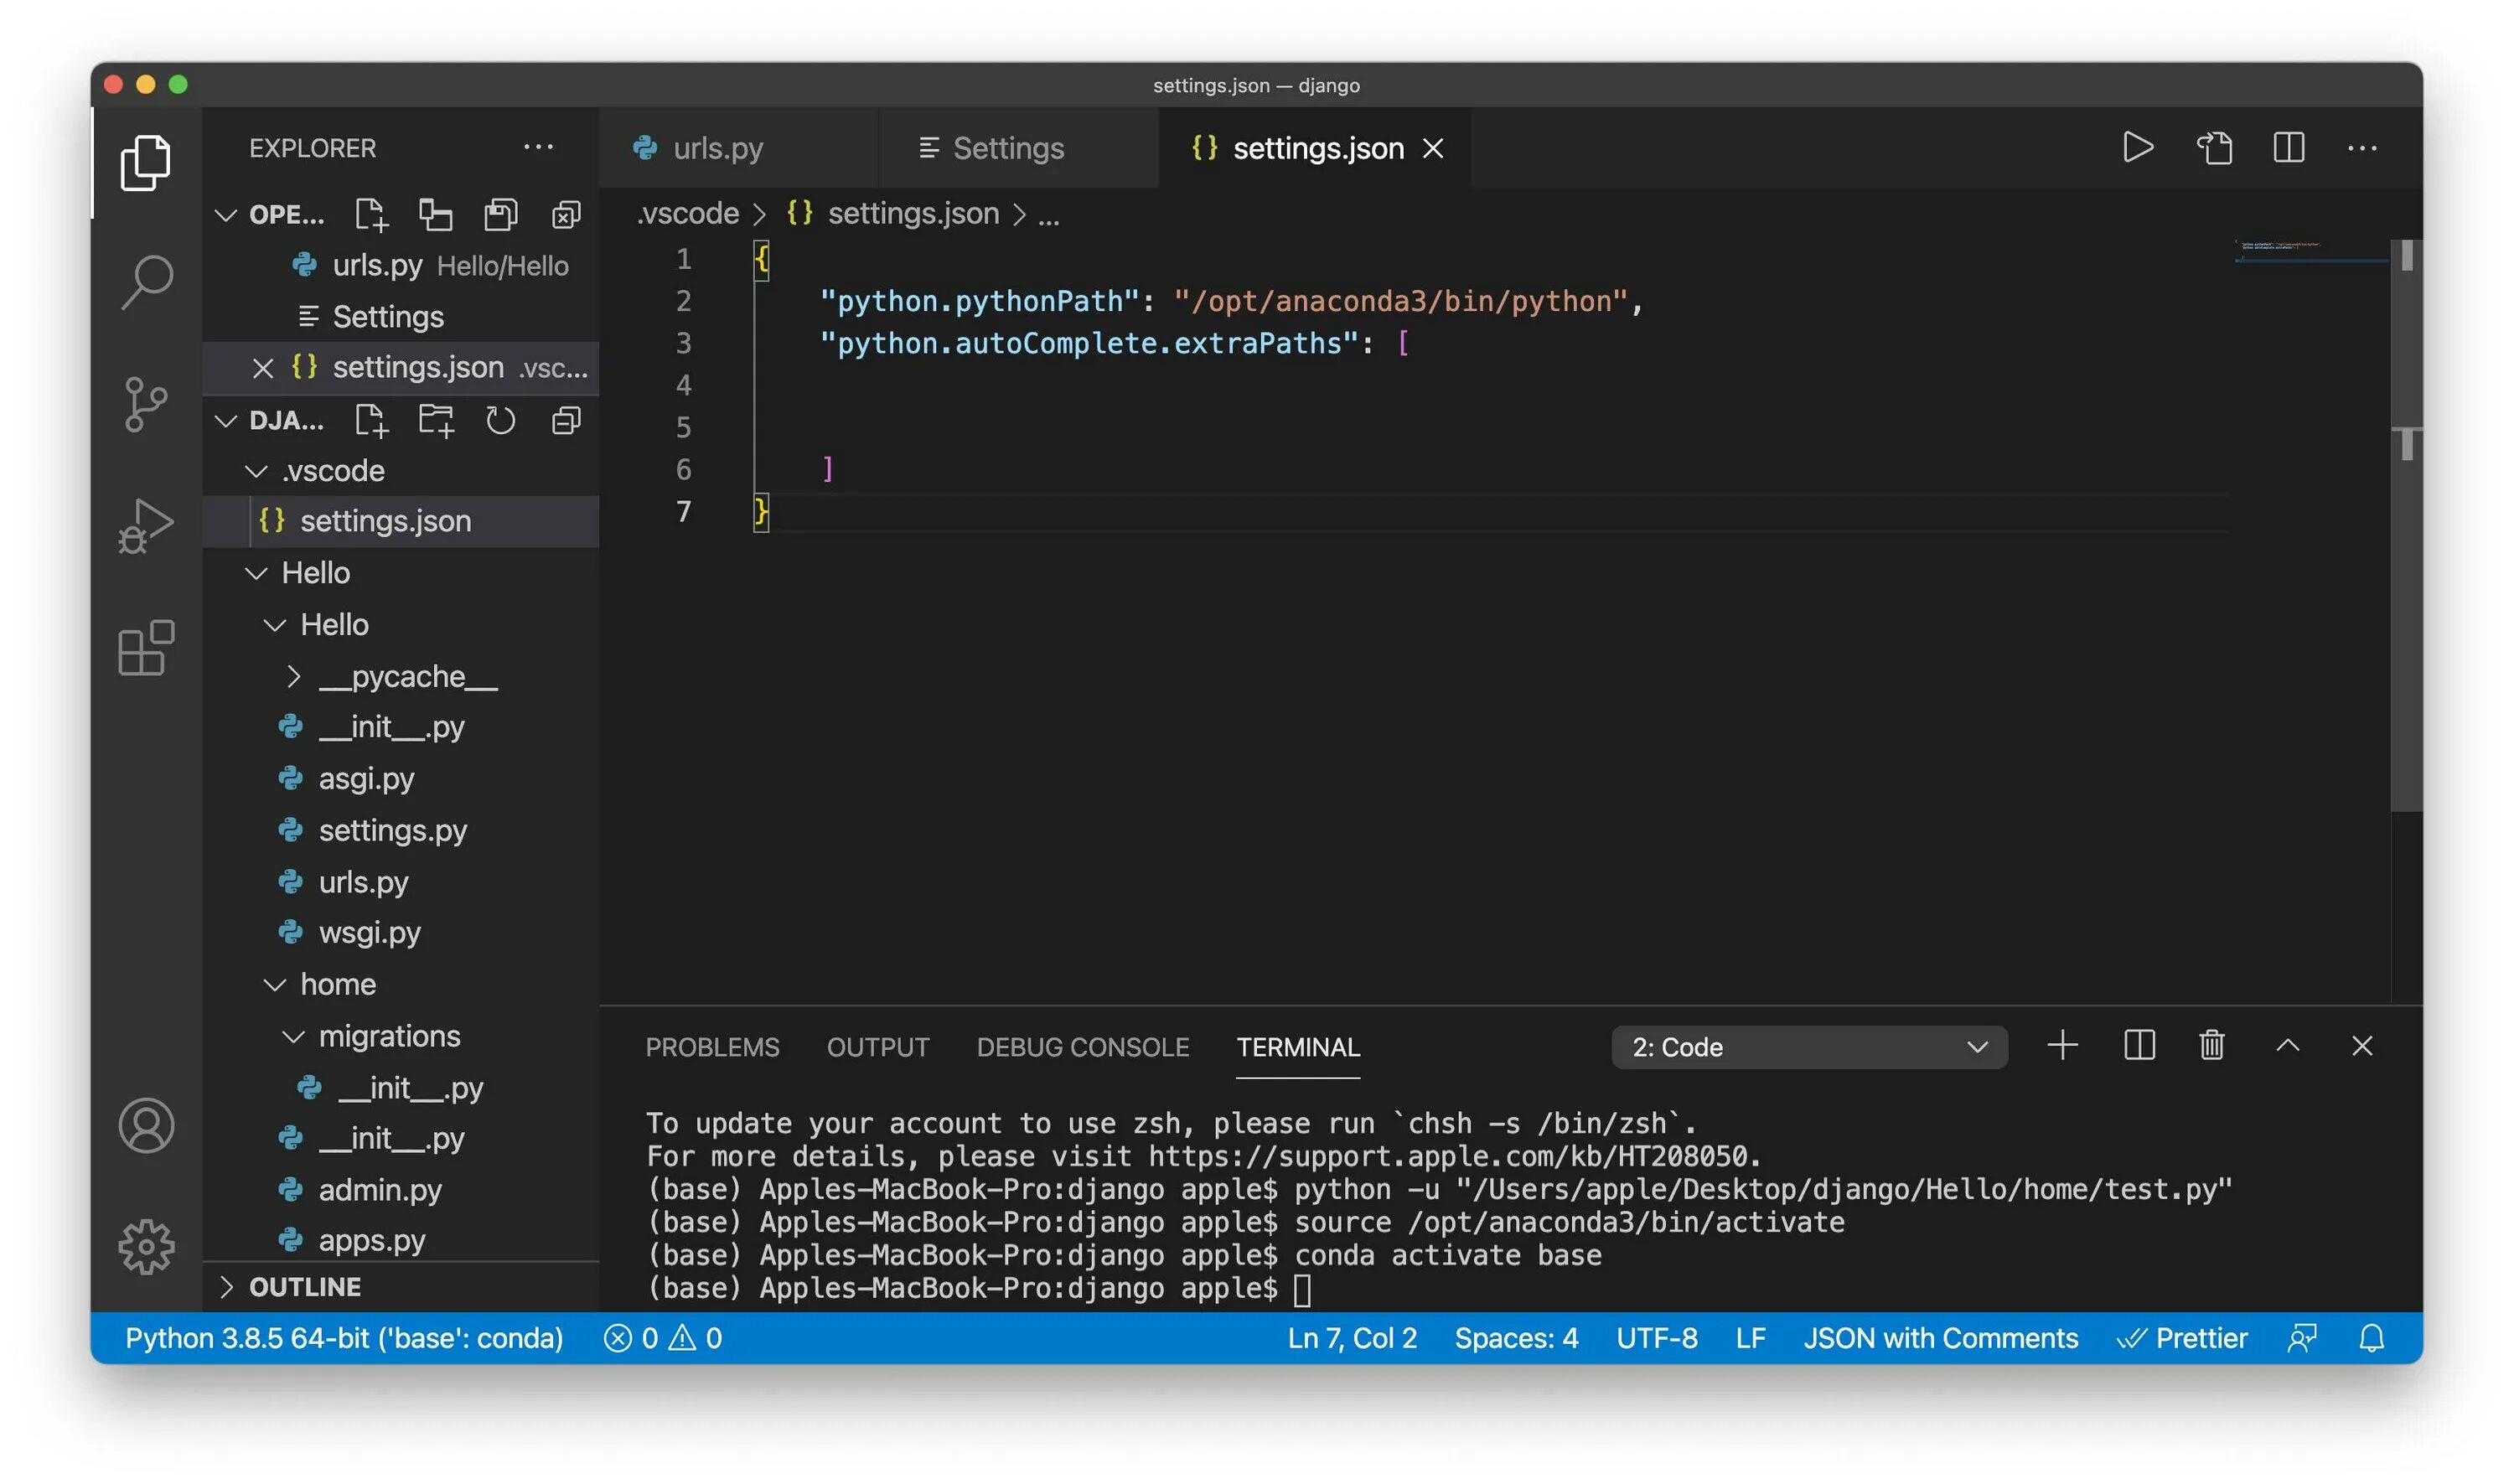Kill terminal with trash icon
Viewport: 2514px width, 1484px height.
pyautogui.click(x=2212, y=1046)
